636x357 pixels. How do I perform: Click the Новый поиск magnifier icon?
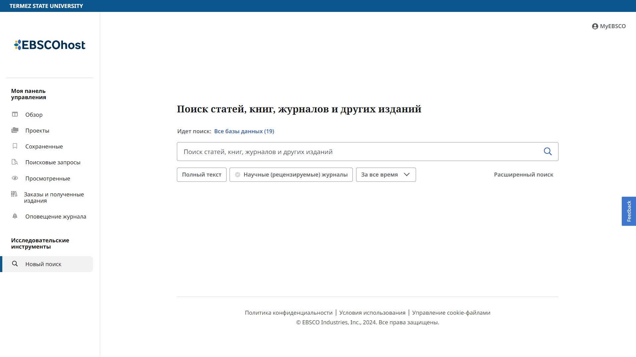[x=15, y=264]
